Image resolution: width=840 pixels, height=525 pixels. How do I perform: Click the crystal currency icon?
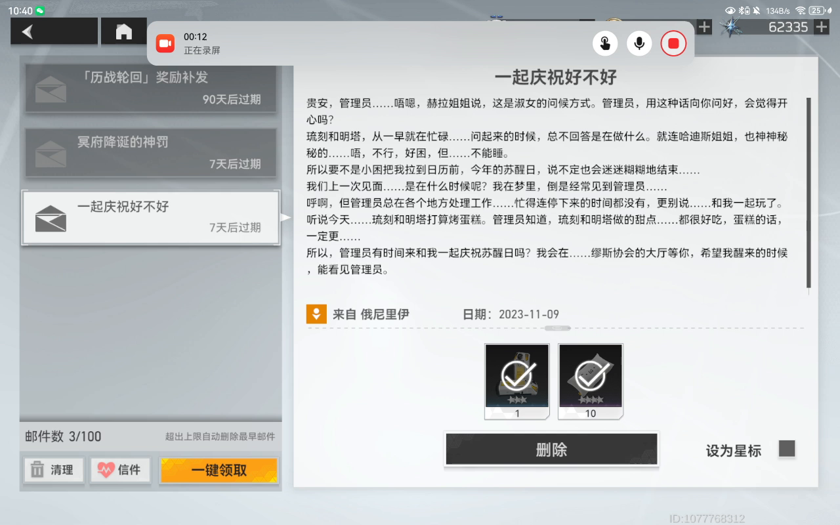tap(730, 27)
